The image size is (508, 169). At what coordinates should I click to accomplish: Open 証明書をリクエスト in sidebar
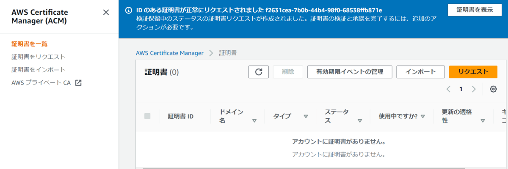point(39,57)
